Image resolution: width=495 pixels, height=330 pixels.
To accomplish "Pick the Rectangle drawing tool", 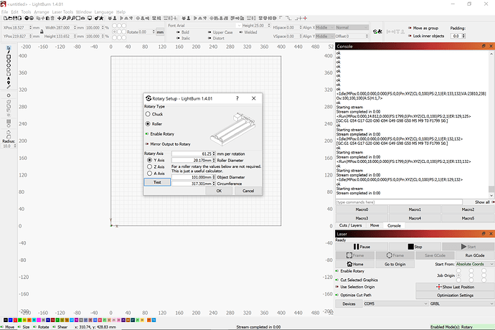I will click(x=9, y=57).
